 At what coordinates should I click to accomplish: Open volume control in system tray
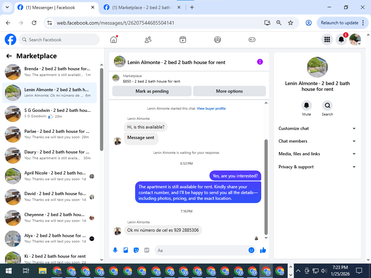(324, 271)
